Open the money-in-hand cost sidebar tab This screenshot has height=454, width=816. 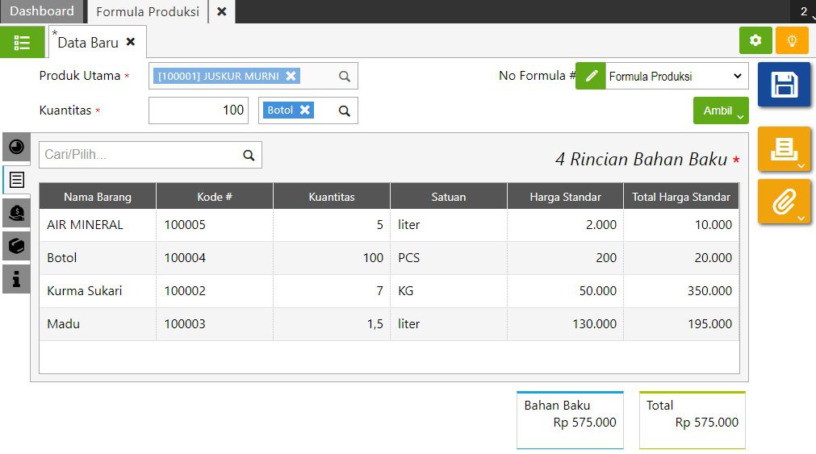tap(16, 213)
